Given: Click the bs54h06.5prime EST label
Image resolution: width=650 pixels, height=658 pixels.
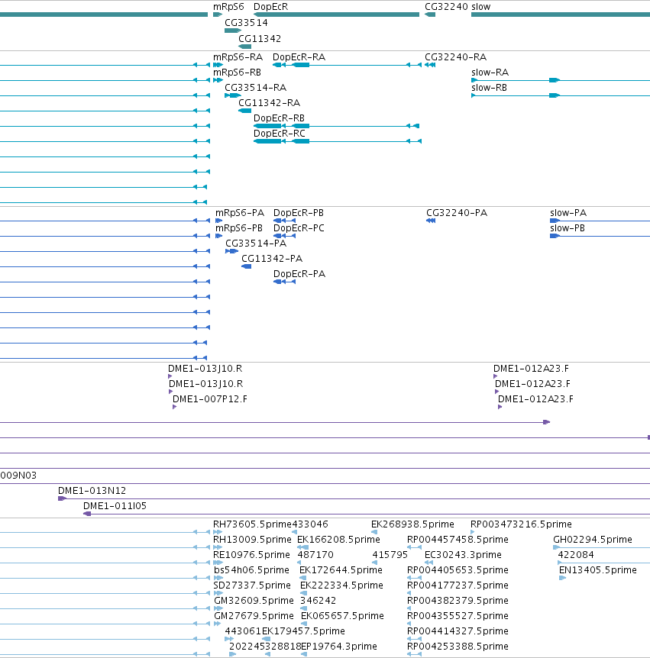Looking at the screenshot, I should tap(251, 570).
